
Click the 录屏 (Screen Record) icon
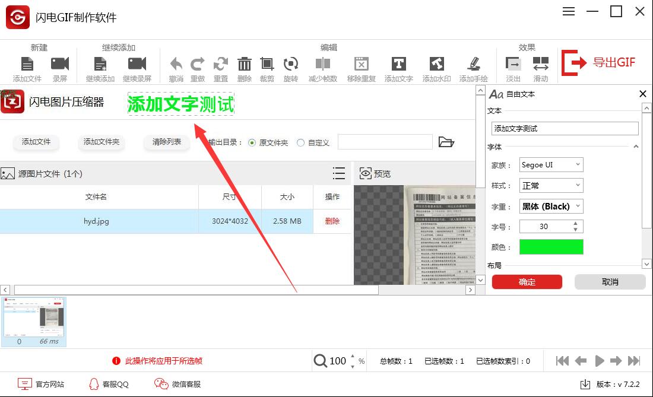click(60, 65)
